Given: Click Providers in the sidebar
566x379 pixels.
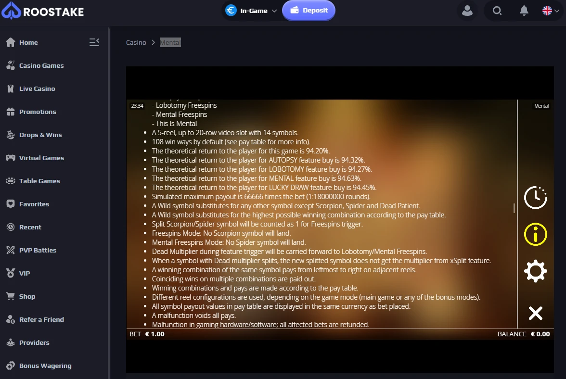Looking at the screenshot, I should pos(34,342).
